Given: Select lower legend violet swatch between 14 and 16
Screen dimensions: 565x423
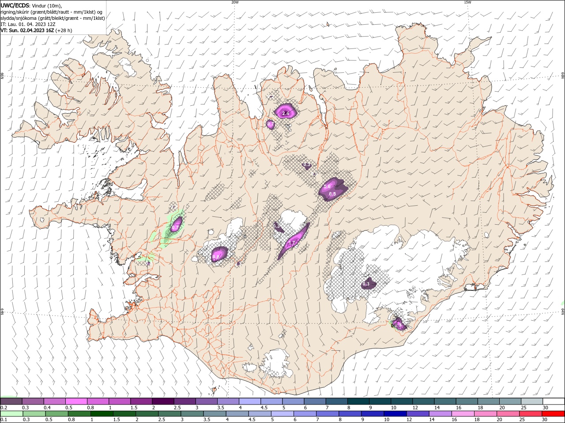Looking at the screenshot, I should [440, 414].
